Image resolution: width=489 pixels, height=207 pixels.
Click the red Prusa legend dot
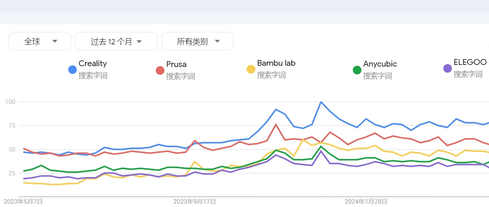pos(160,70)
